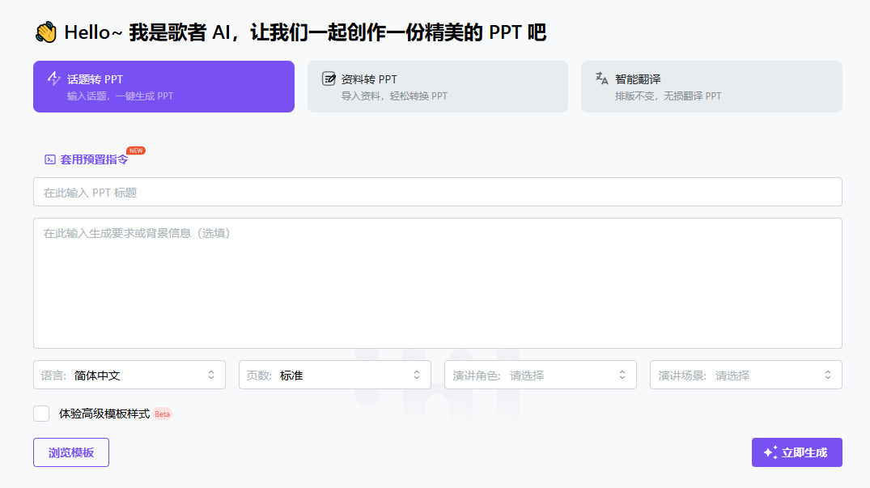Click the Hello~ 我是歌者 AI heading
This screenshot has width=870, height=488.
point(305,32)
